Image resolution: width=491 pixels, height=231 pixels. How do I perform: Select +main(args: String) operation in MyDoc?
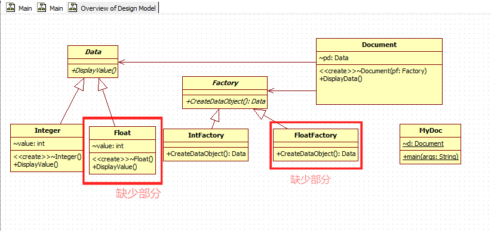[x=431, y=157]
